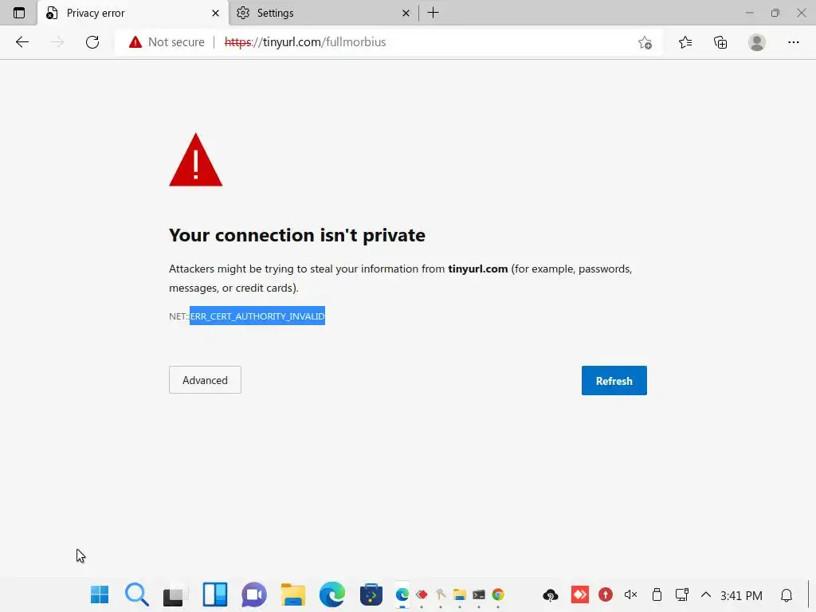Expand the hidden tray icons chevron
The width and height of the screenshot is (816, 612).
[x=706, y=594]
